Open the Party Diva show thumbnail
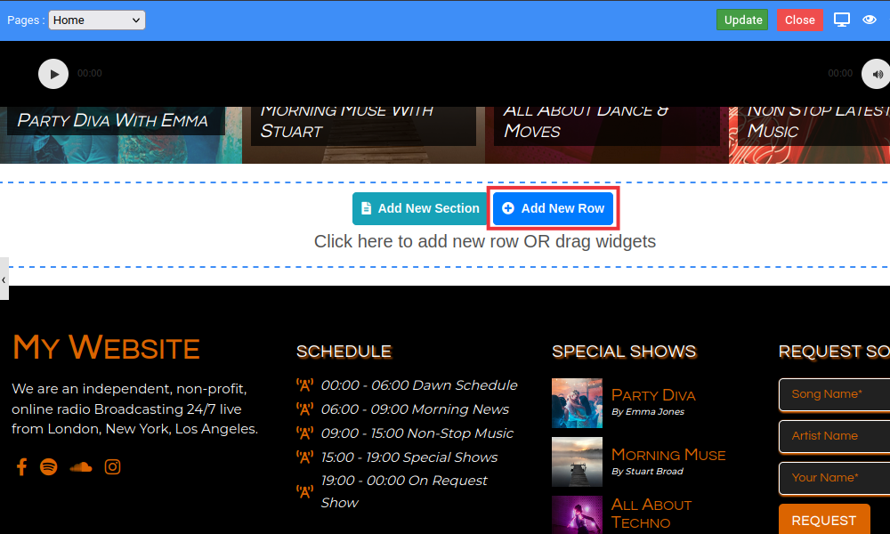The image size is (890, 534). 577,403
